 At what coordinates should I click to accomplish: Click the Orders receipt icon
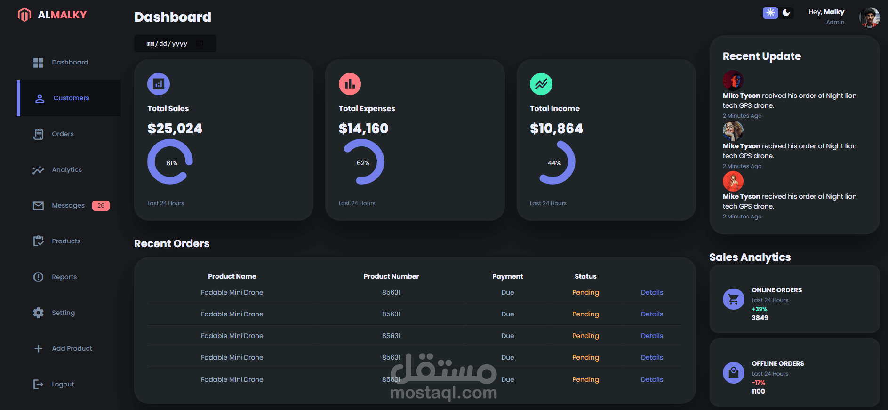pos(39,134)
